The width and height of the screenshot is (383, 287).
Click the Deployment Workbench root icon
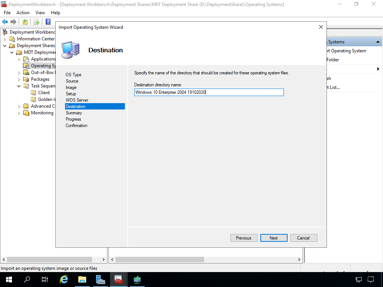(5, 32)
